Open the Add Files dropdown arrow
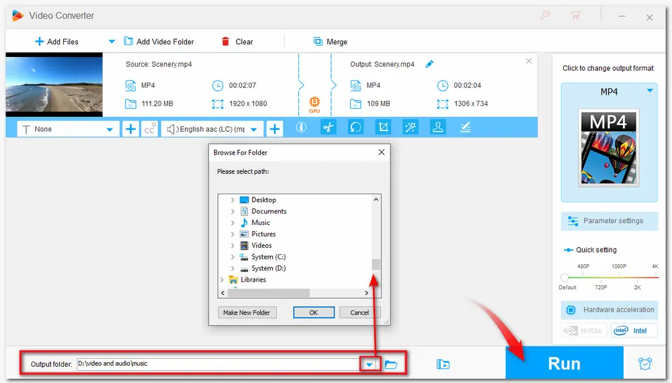This screenshot has height=383, width=672. tap(112, 42)
